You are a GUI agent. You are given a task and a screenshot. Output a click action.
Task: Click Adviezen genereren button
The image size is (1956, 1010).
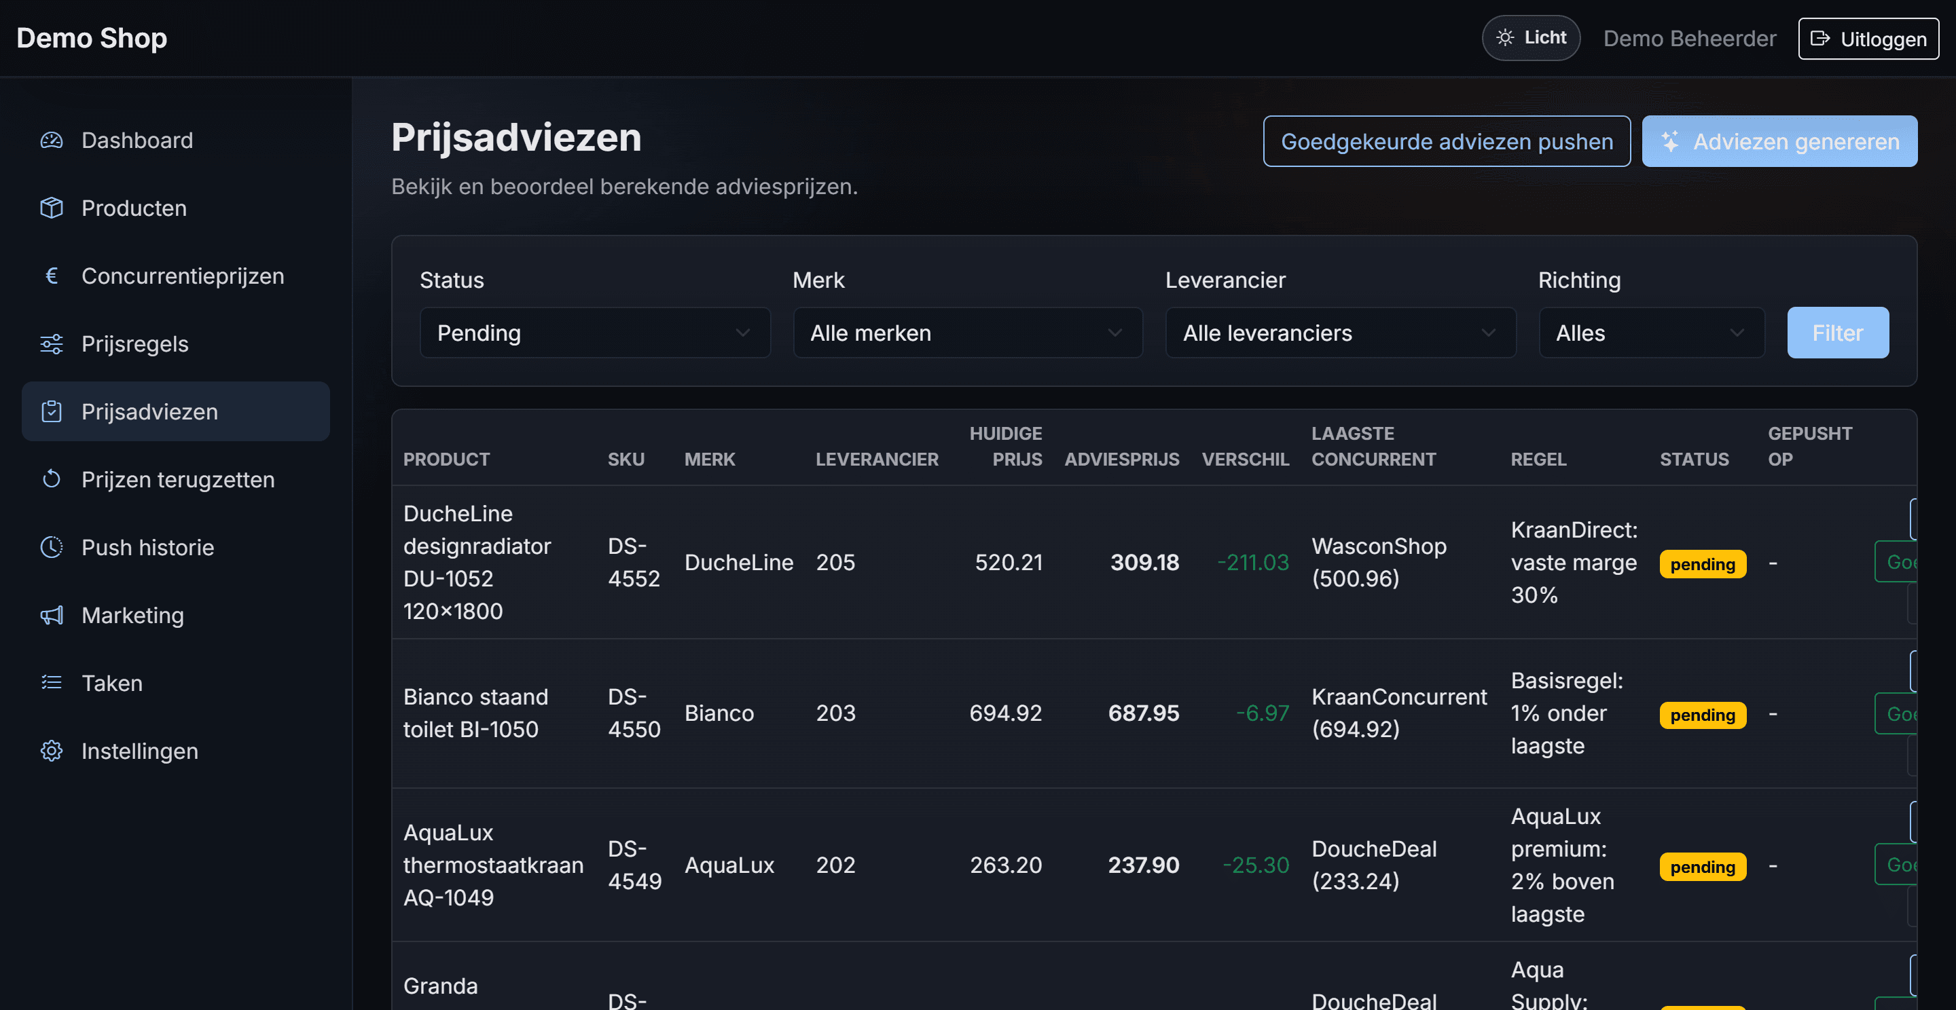click(1779, 141)
